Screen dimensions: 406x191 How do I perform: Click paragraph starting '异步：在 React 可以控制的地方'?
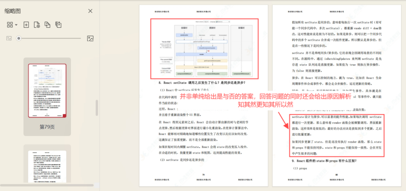point(336,81)
